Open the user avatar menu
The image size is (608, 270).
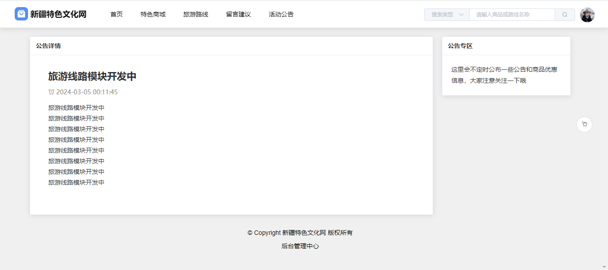tap(587, 15)
